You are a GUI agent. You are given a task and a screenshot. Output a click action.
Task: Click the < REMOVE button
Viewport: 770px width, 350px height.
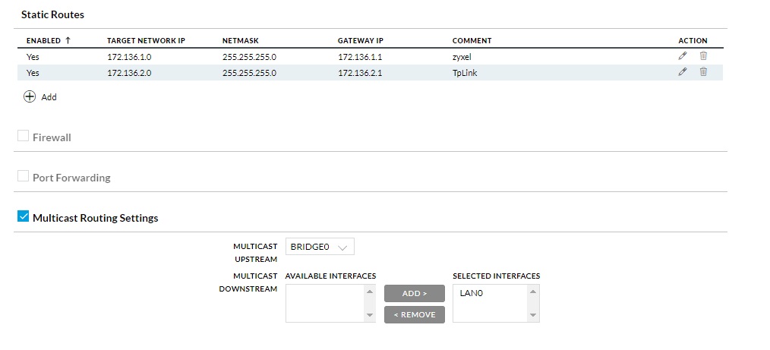tap(415, 314)
